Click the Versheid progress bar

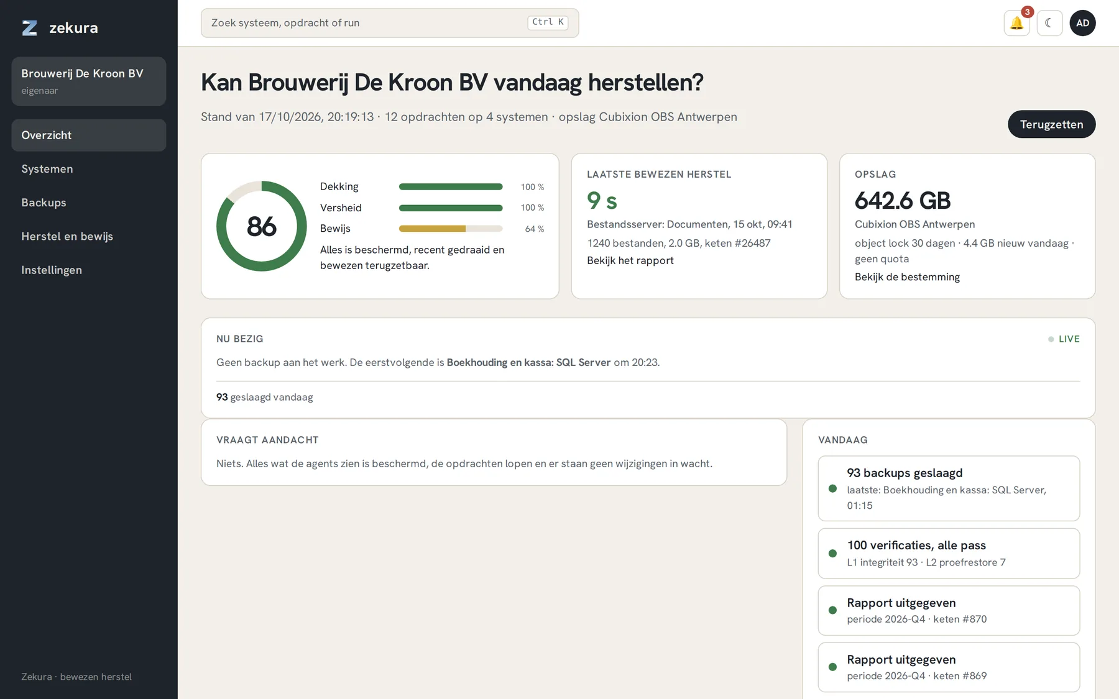click(x=451, y=208)
